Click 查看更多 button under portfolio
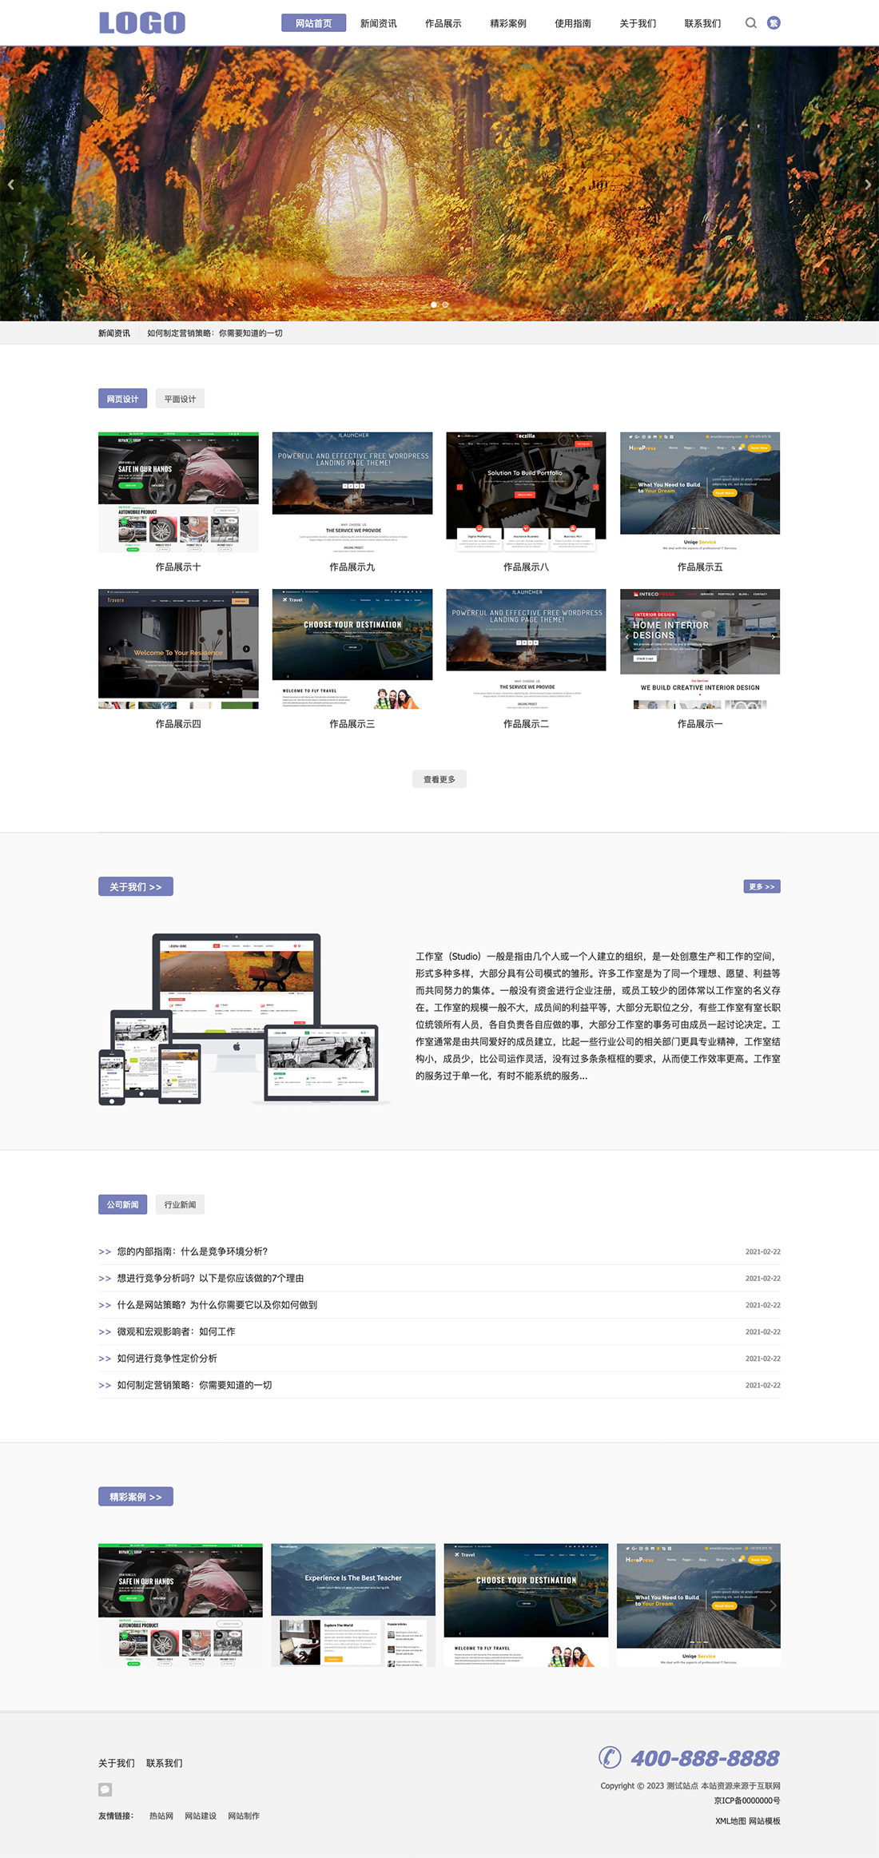This screenshot has height=1858, width=879. tap(439, 779)
